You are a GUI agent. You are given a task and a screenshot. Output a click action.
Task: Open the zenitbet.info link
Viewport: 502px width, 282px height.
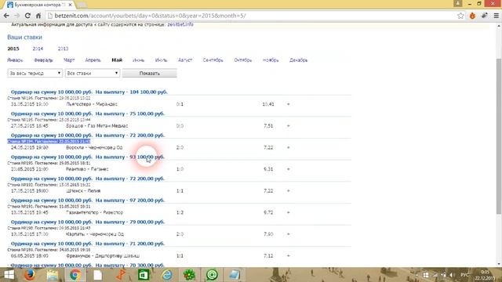[180, 24]
